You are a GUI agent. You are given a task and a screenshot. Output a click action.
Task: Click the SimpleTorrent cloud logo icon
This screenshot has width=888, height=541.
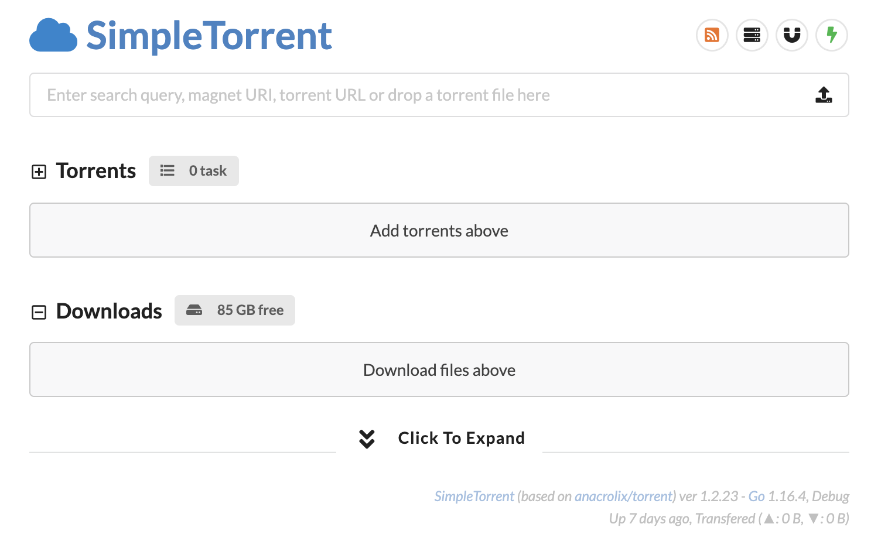[53, 36]
